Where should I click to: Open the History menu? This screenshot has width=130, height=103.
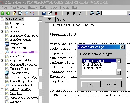(32, 8)
